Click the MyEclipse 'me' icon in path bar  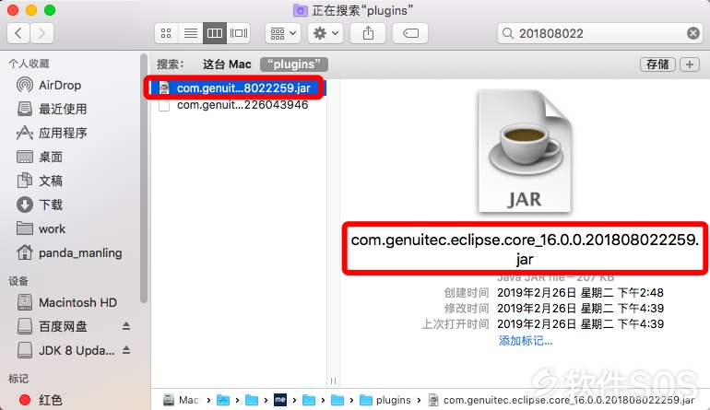click(x=280, y=400)
